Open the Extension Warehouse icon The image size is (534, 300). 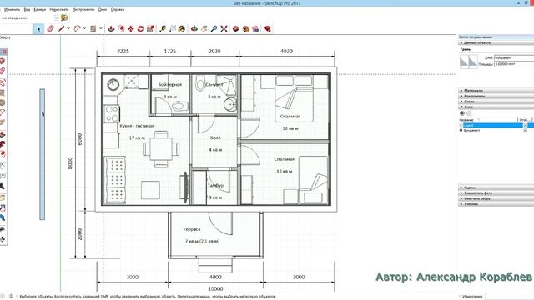[x=245, y=29]
